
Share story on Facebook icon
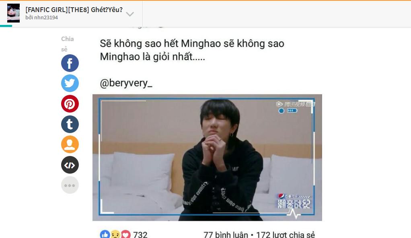pos(70,63)
